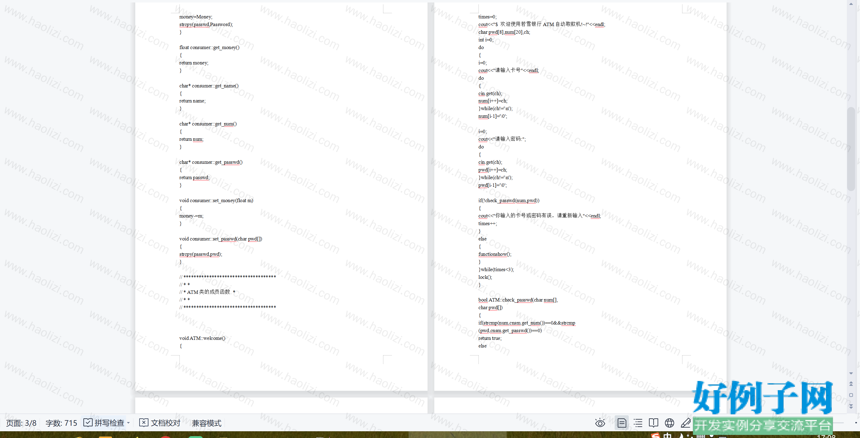Click text 'void ATM::welcome()'
Image resolution: width=860 pixels, height=438 pixels.
[x=202, y=338]
